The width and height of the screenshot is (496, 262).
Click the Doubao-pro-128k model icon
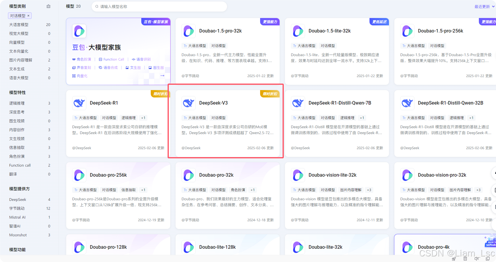pyautogui.click(x=79, y=247)
